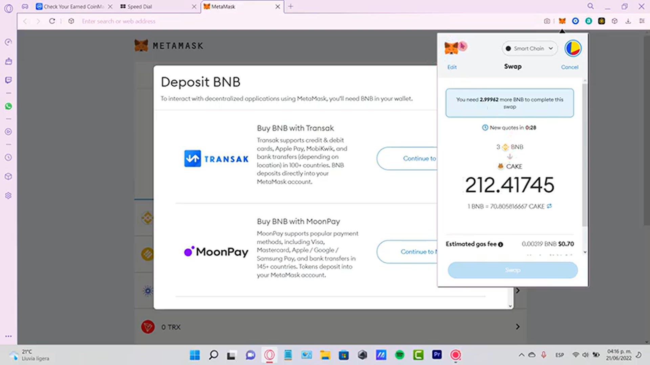Continue to Transak button
Image resolution: width=650 pixels, height=365 pixels.
pos(407,158)
